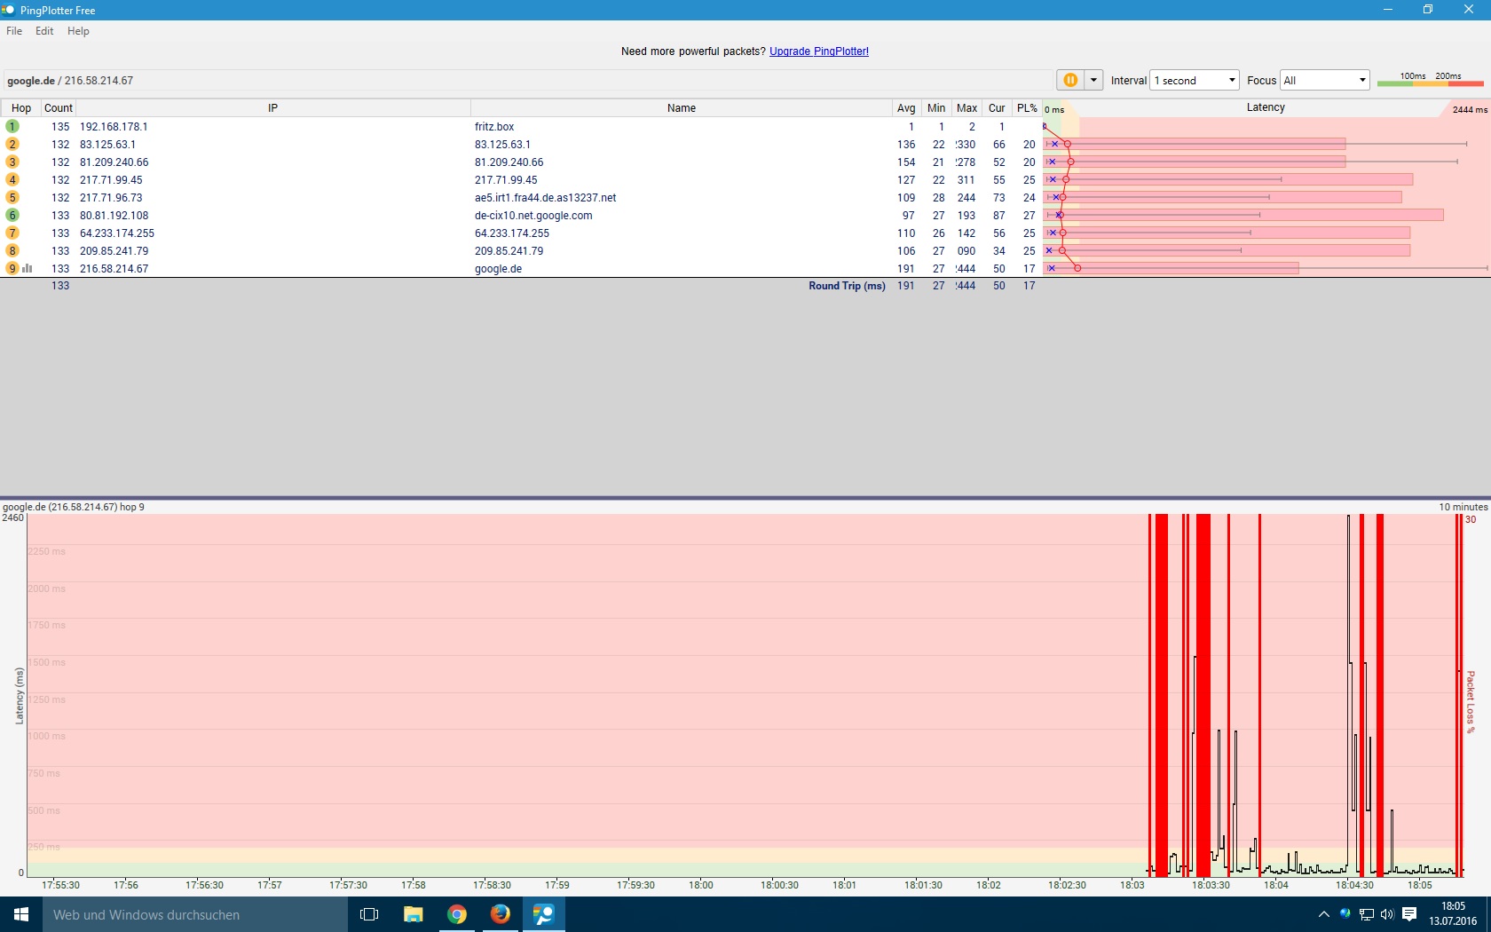The height and width of the screenshot is (932, 1491).
Task: Click the 10 minutes timeline scale label
Action: (1463, 507)
